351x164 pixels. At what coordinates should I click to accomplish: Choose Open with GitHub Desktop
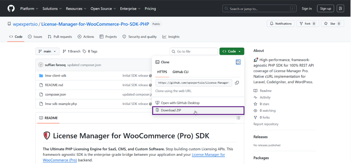coord(198,103)
